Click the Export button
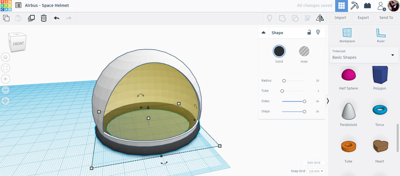Viewport: 400px width, 176px height. click(x=363, y=18)
